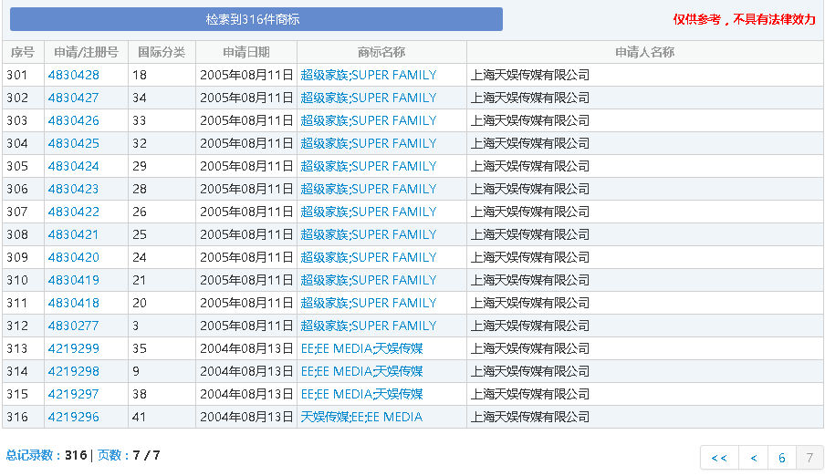Open EE MEDIA trademark in row 313
Screen dimensions: 825x476
361,348
